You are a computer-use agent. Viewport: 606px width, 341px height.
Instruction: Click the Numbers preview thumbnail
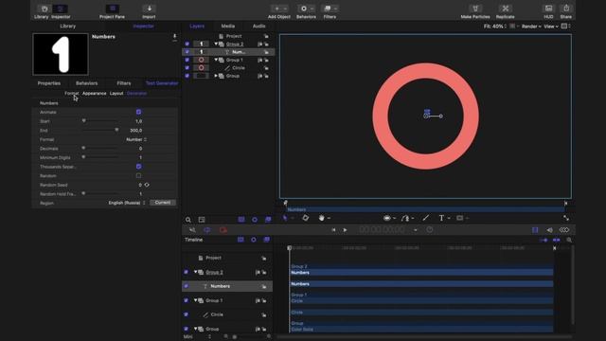tap(61, 54)
